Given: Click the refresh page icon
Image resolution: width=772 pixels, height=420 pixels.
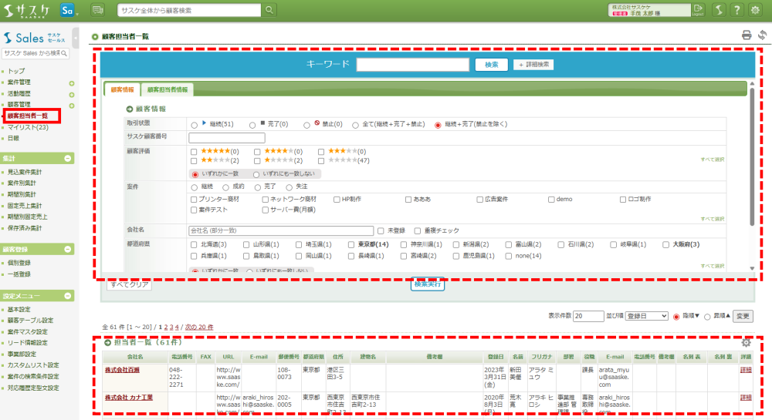Looking at the screenshot, I should pyautogui.click(x=762, y=35).
